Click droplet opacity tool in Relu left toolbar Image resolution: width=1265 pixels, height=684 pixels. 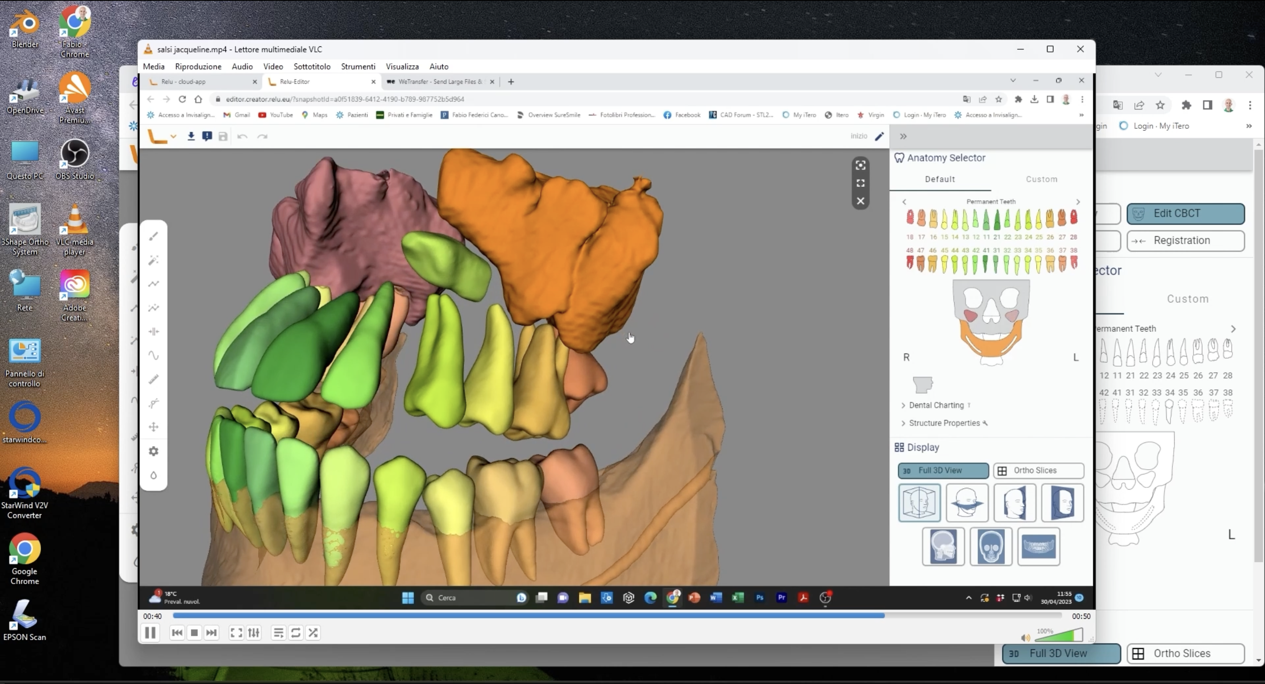tap(154, 475)
